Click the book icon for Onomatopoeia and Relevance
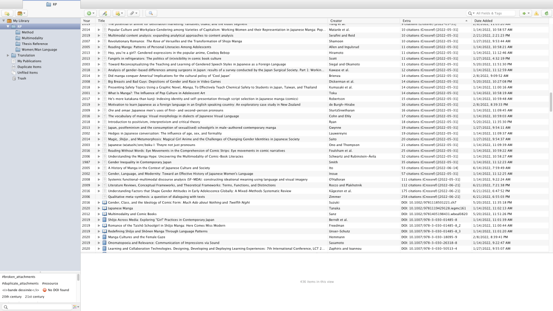 [x=105, y=243]
